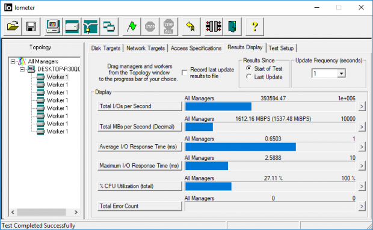The width and height of the screenshot is (373, 230).
Task: Click the 1e+006 scale maximum label
Action: [x=347, y=98]
